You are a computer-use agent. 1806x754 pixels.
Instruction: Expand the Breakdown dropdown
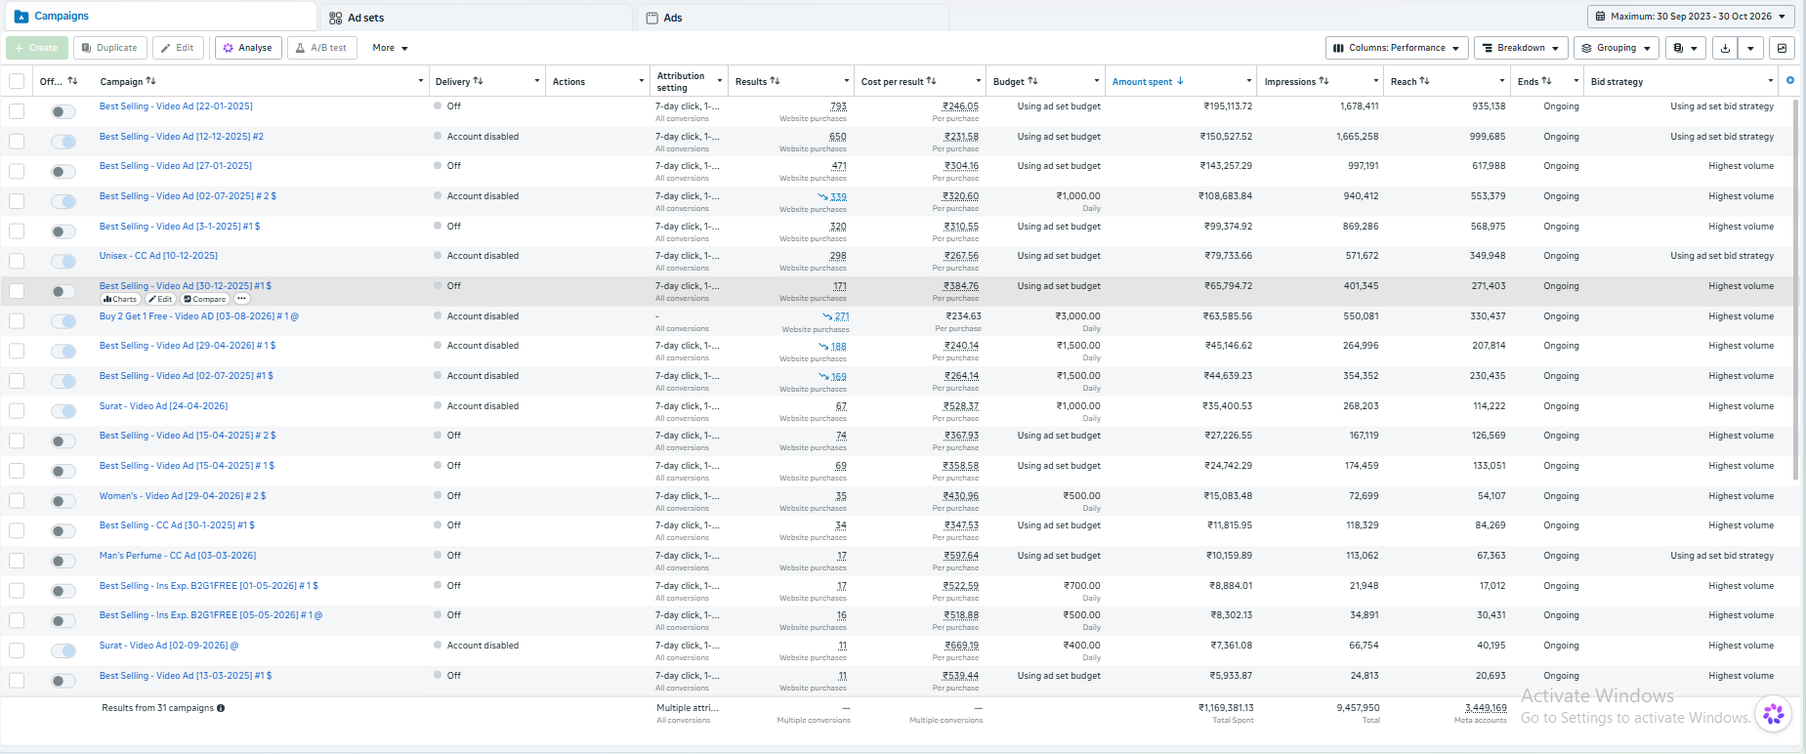pyautogui.click(x=1521, y=48)
